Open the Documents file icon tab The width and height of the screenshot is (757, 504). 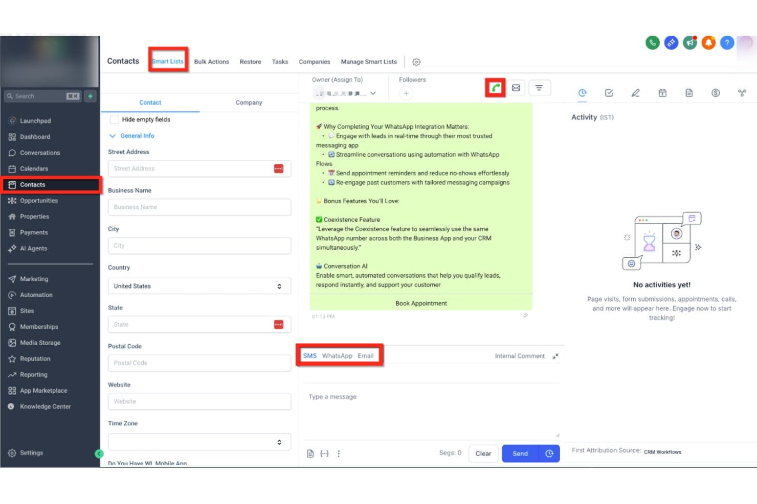(x=689, y=93)
